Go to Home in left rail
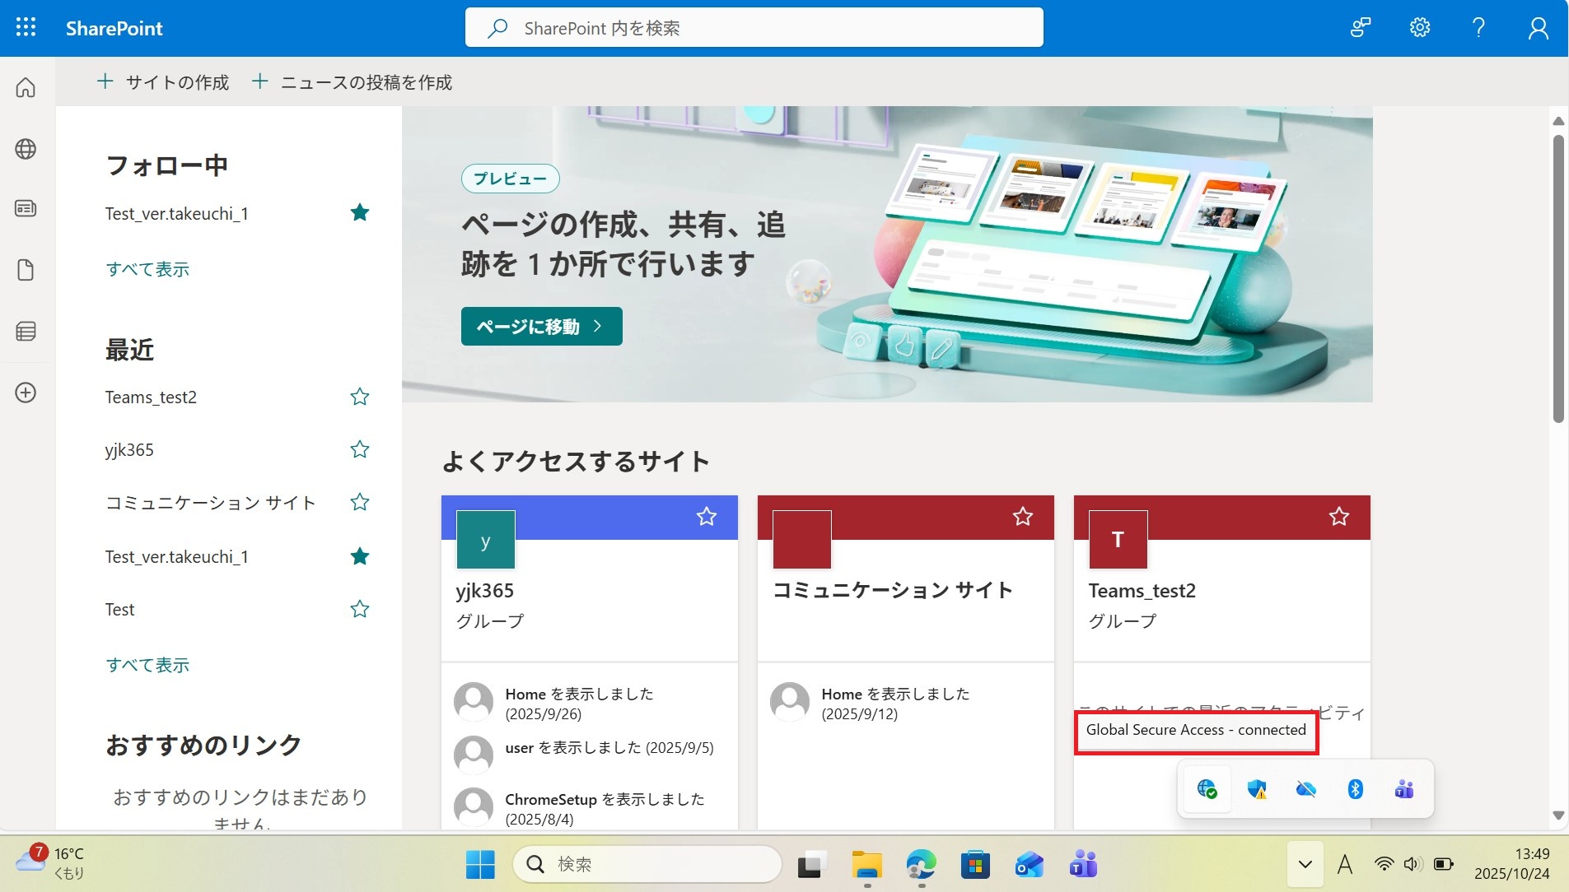Viewport: 1569px width, 892px height. pos(26,87)
